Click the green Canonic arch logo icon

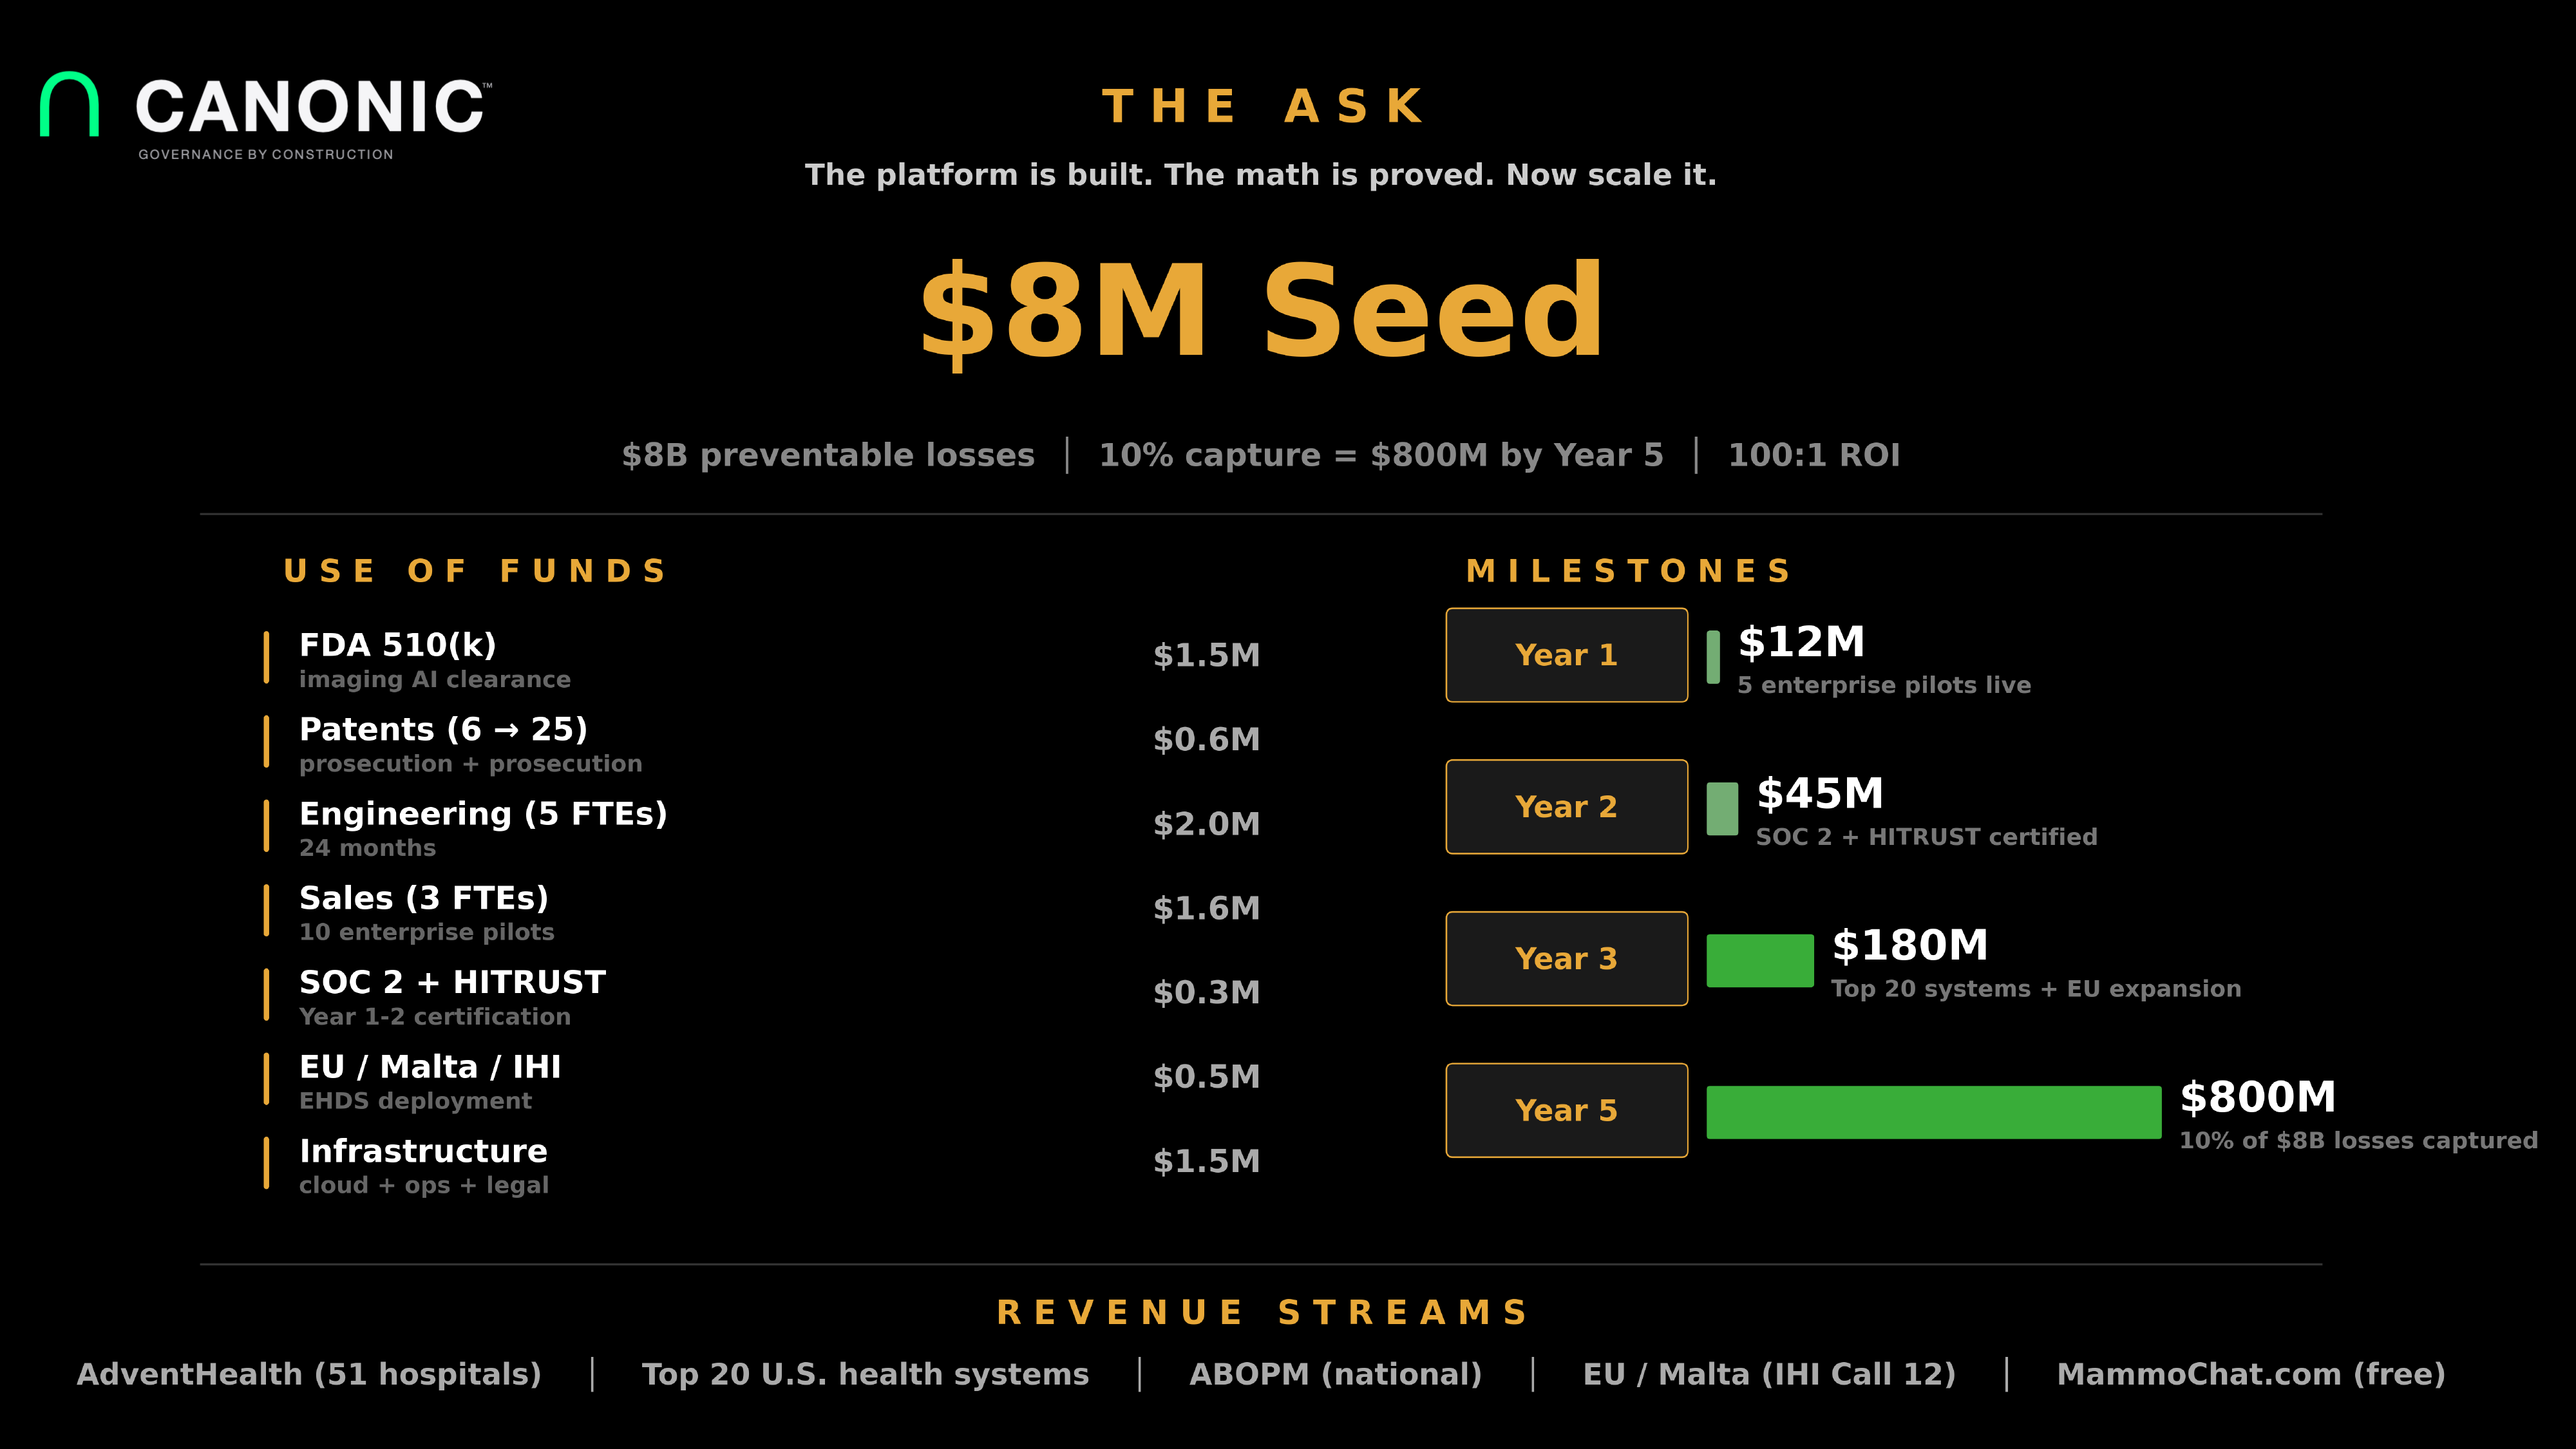point(69,104)
